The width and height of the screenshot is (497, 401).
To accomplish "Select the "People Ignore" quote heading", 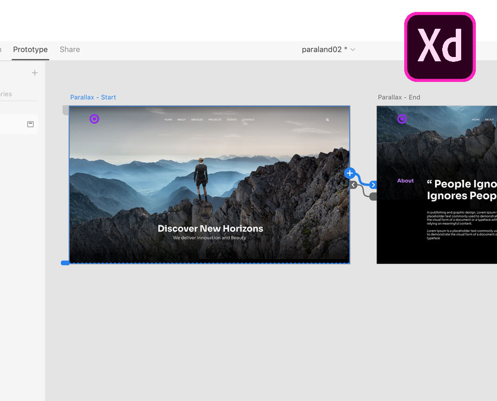I will [x=462, y=189].
